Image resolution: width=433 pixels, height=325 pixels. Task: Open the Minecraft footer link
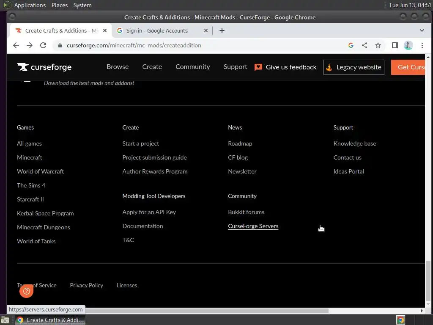coord(30,157)
